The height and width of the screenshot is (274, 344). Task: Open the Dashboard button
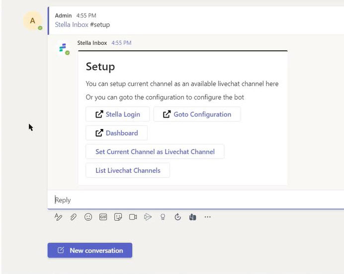[116, 133]
